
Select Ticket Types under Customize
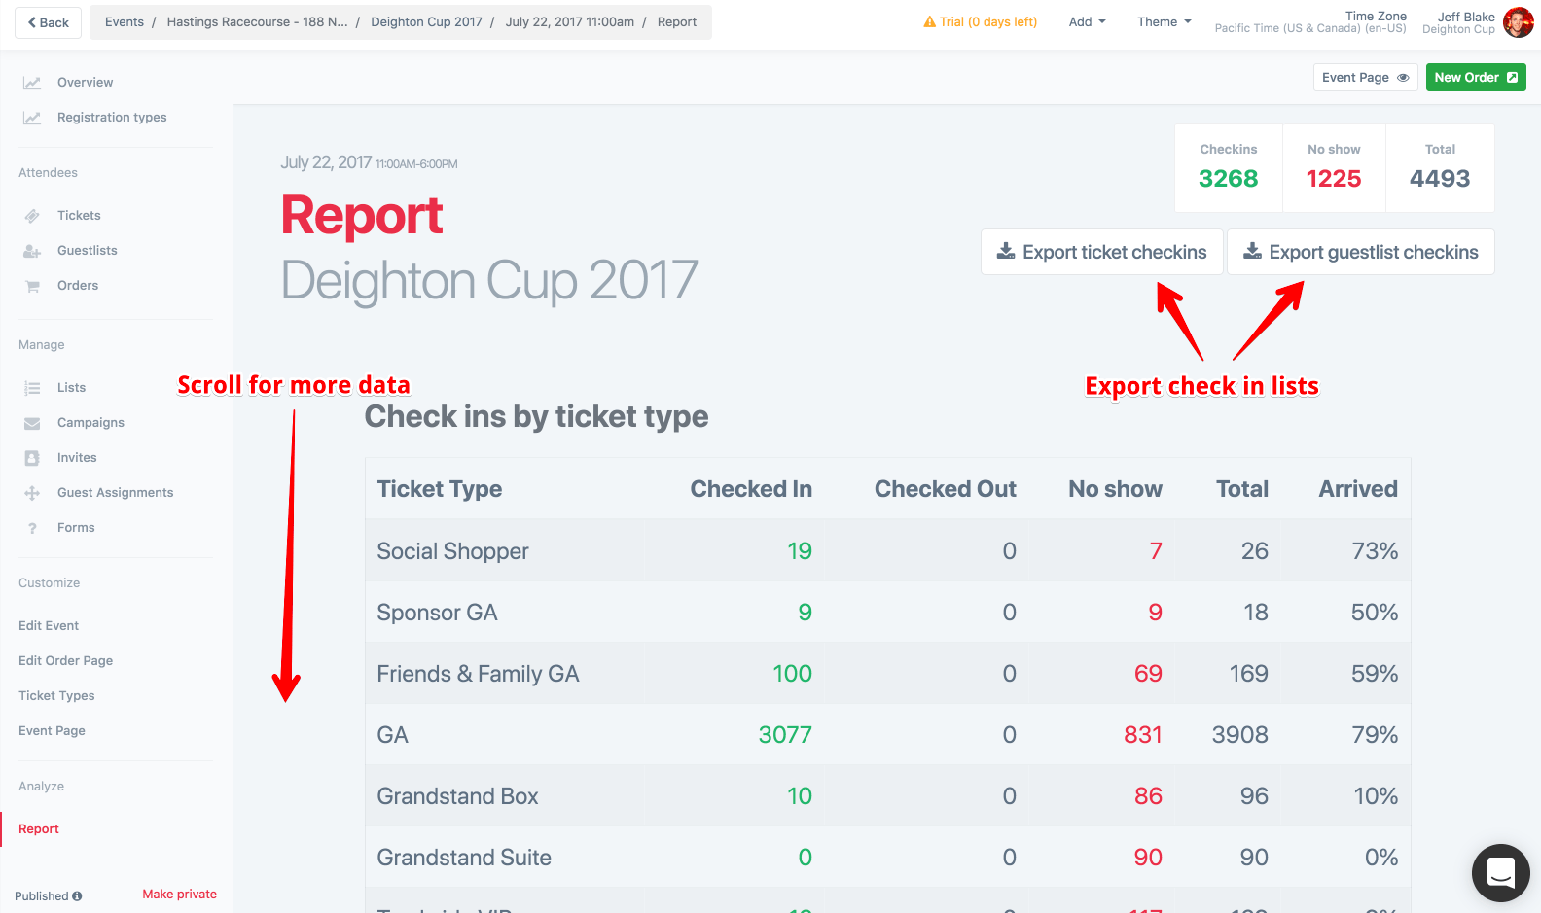[56, 696]
